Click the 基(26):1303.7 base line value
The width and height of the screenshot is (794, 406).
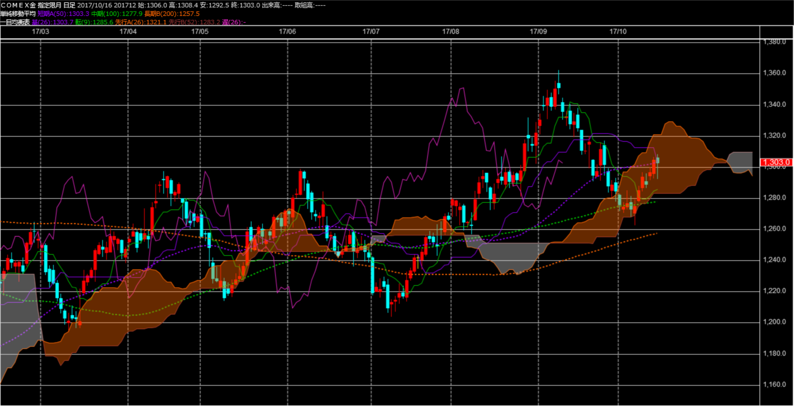click(x=53, y=22)
